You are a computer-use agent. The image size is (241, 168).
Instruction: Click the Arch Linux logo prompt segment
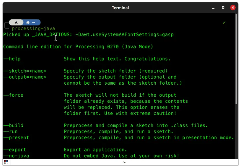click(x=16, y=22)
